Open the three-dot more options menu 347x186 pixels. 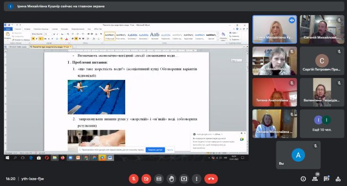pos(196,179)
